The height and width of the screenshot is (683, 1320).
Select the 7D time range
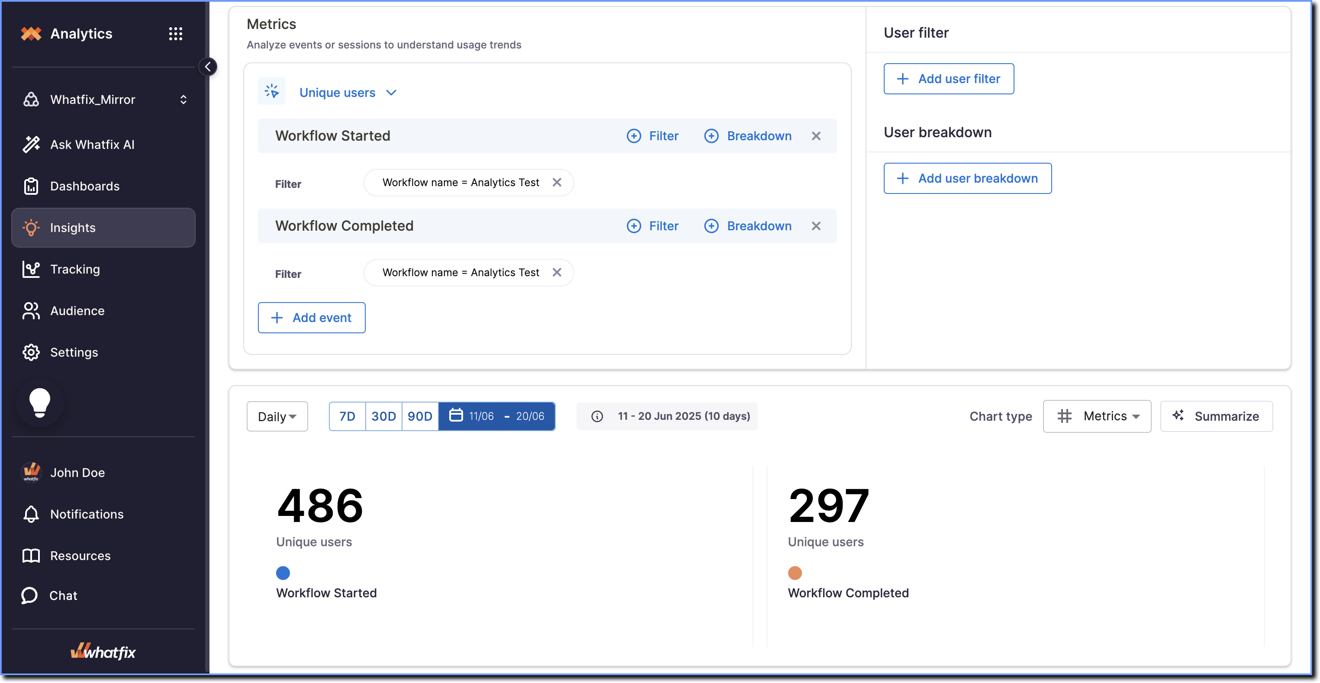coord(348,416)
